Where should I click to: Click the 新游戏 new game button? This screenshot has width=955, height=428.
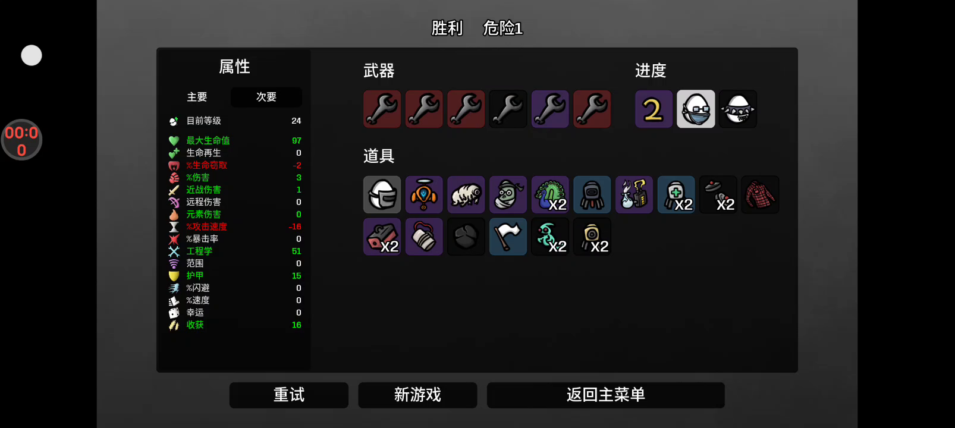(417, 395)
